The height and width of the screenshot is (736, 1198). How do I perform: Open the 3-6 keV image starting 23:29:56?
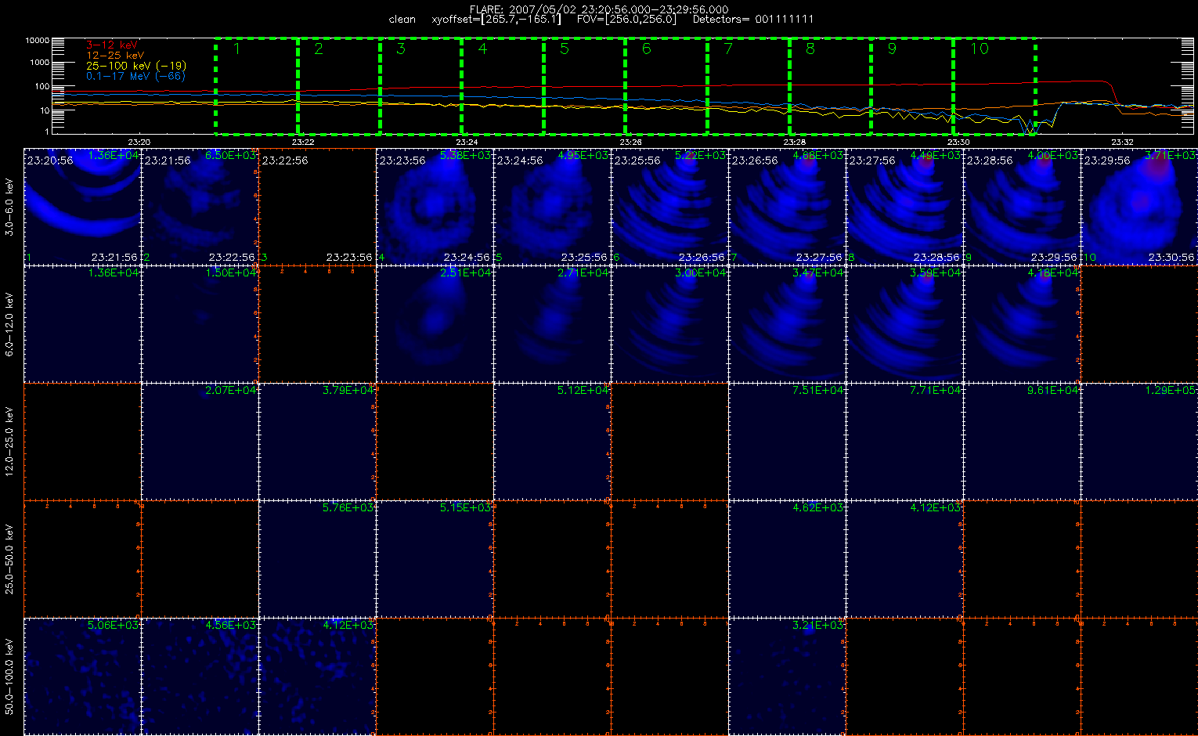[1139, 206]
